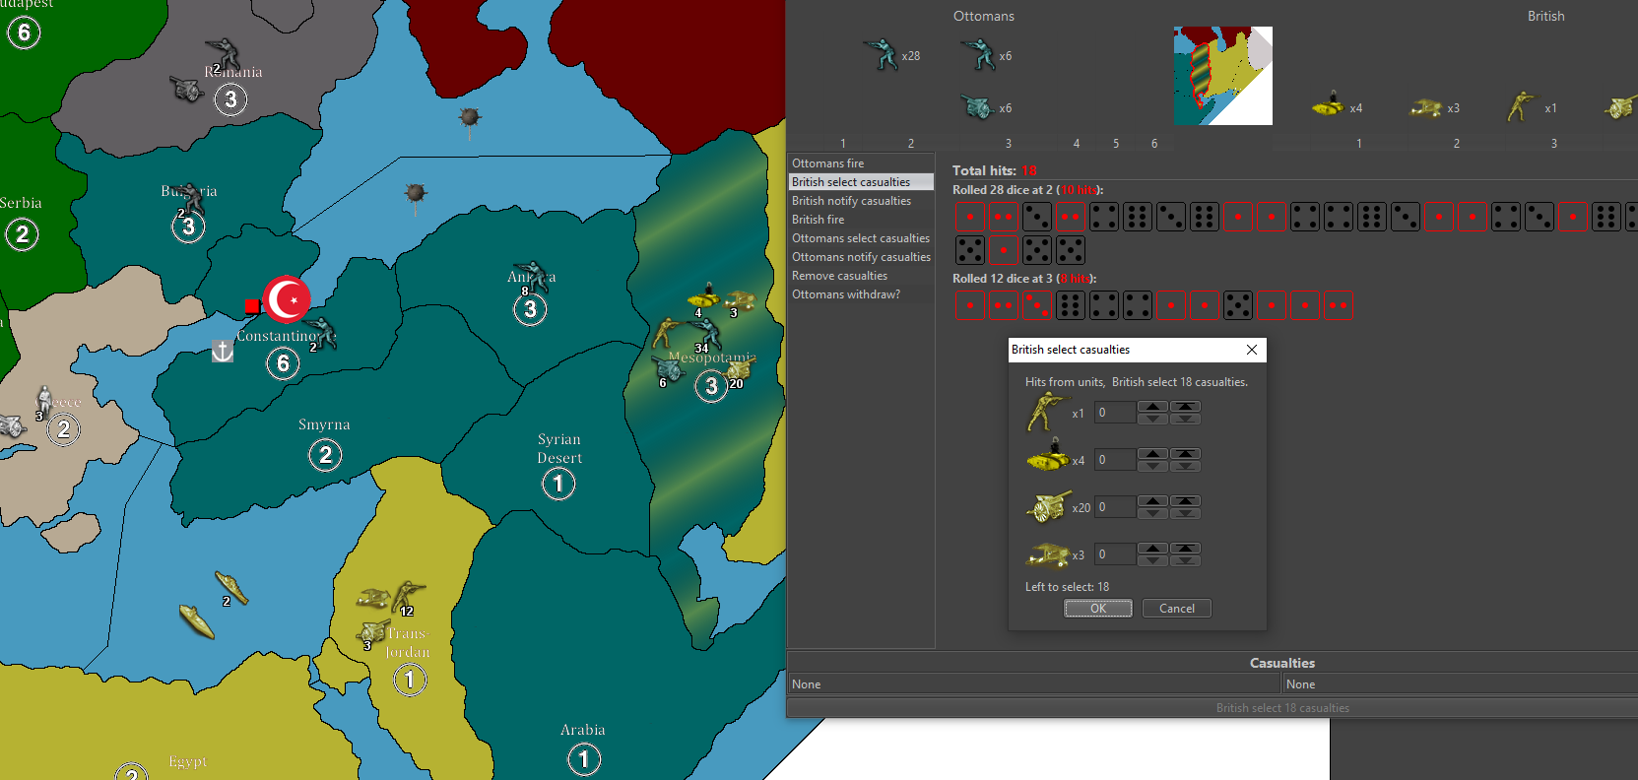Viewport: 1638px width, 780px height.
Task: Select 'British notify casualties' battle step
Action: click(862, 201)
